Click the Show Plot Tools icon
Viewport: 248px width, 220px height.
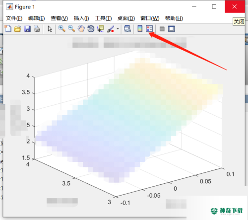172,29
